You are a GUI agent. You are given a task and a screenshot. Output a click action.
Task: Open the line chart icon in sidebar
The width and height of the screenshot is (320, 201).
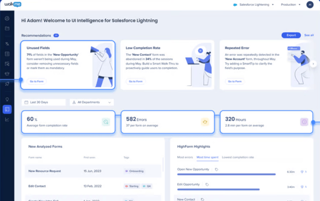(x=7, y=119)
